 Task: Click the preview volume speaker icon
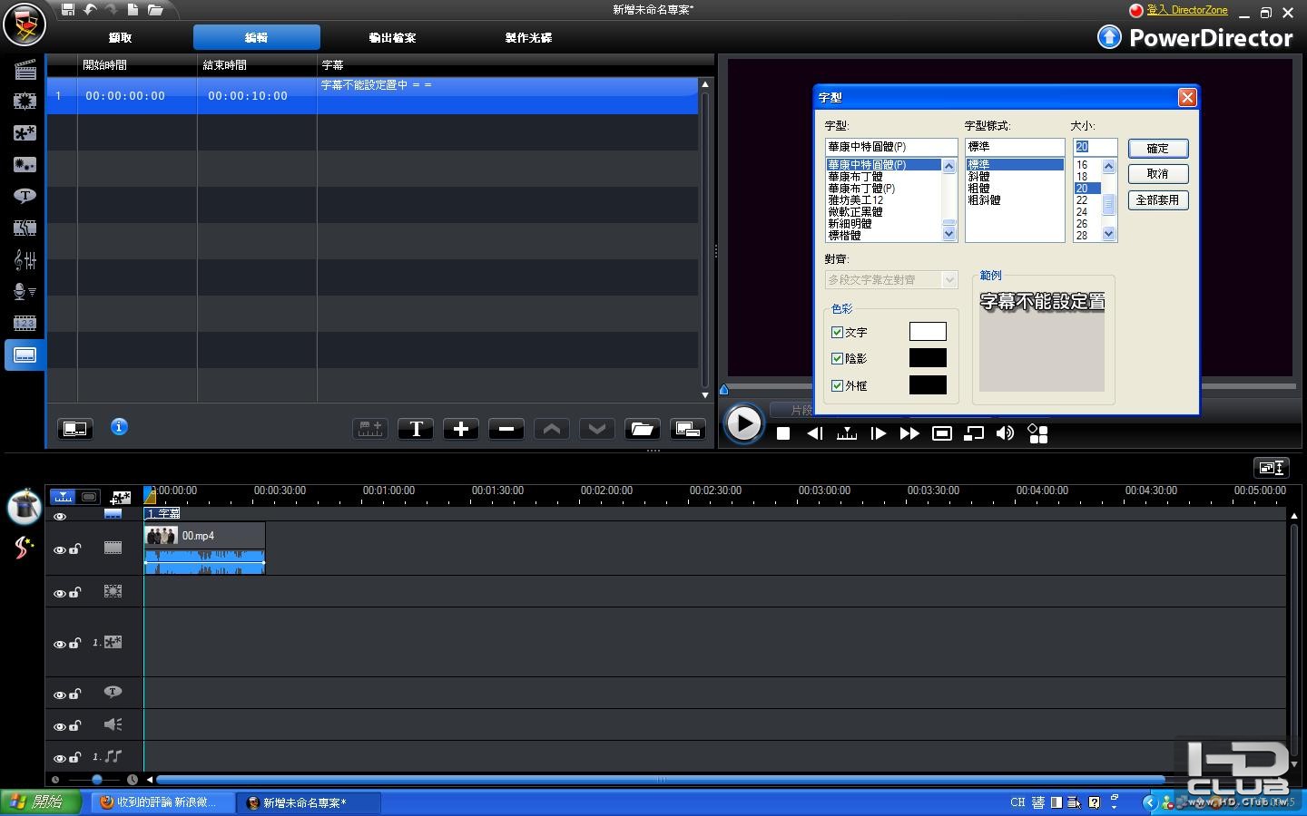pos(1005,433)
